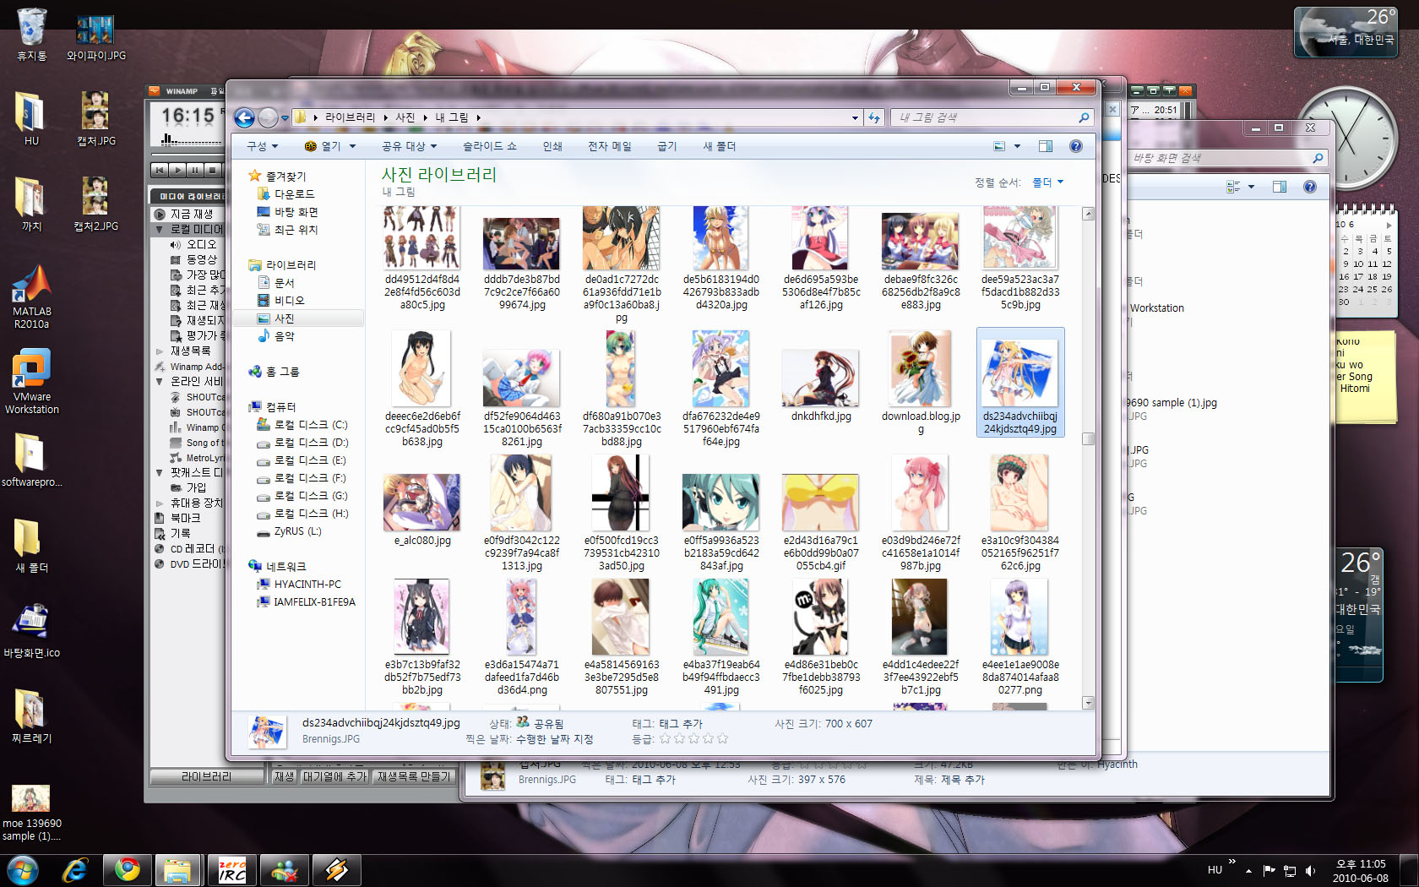Image resolution: width=1419 pixels, height=887 pixels.
Task: Toggle the preview pane icon in the front Explorer toolbar
Action: [x=1045, y=146]
